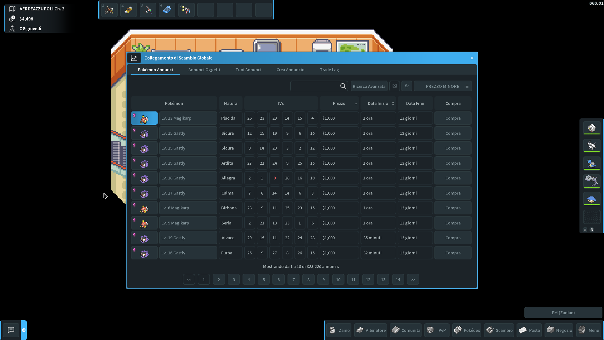Click the money icon next to $4,498
This screenshot has height=340, width=604.
[12, 19]
